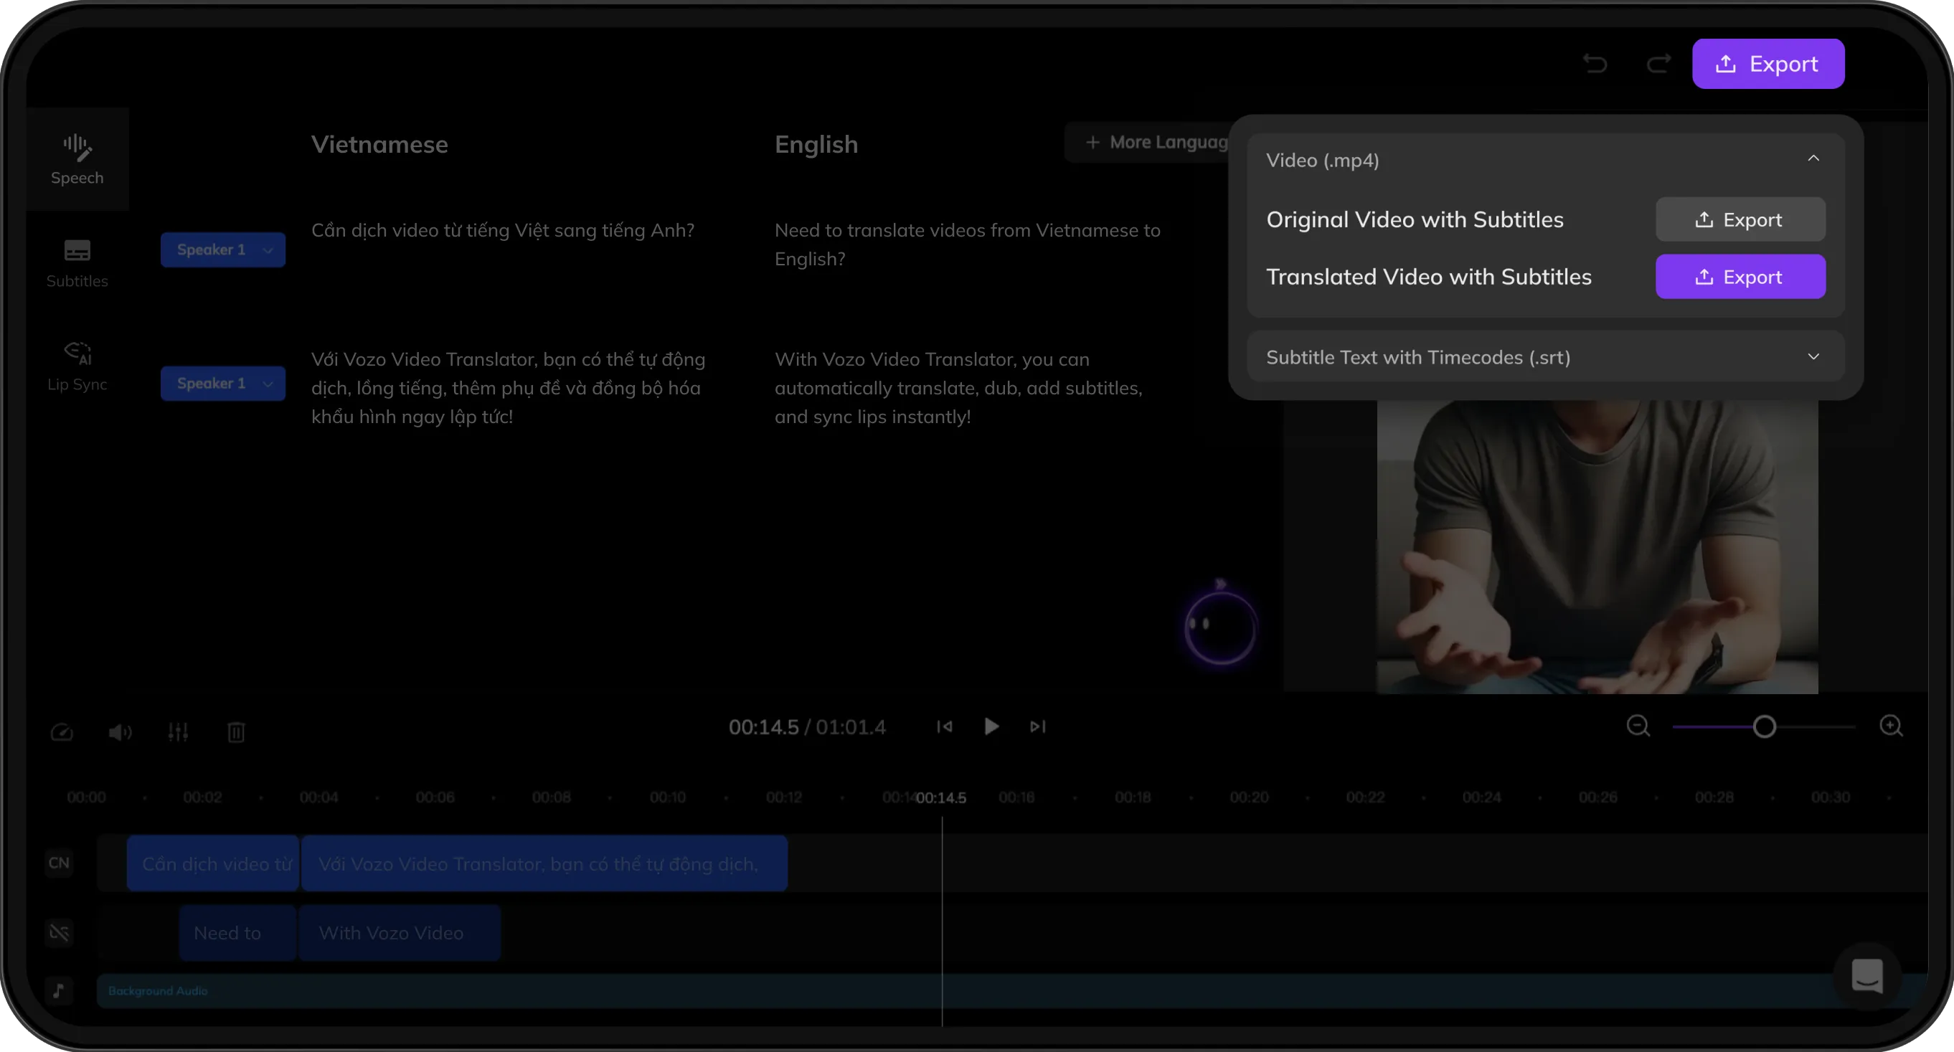Open Speaker 1 dropdown for first line
Image resolution: width=1954 pixels, height=1052 pixels.
coord(223,250)
